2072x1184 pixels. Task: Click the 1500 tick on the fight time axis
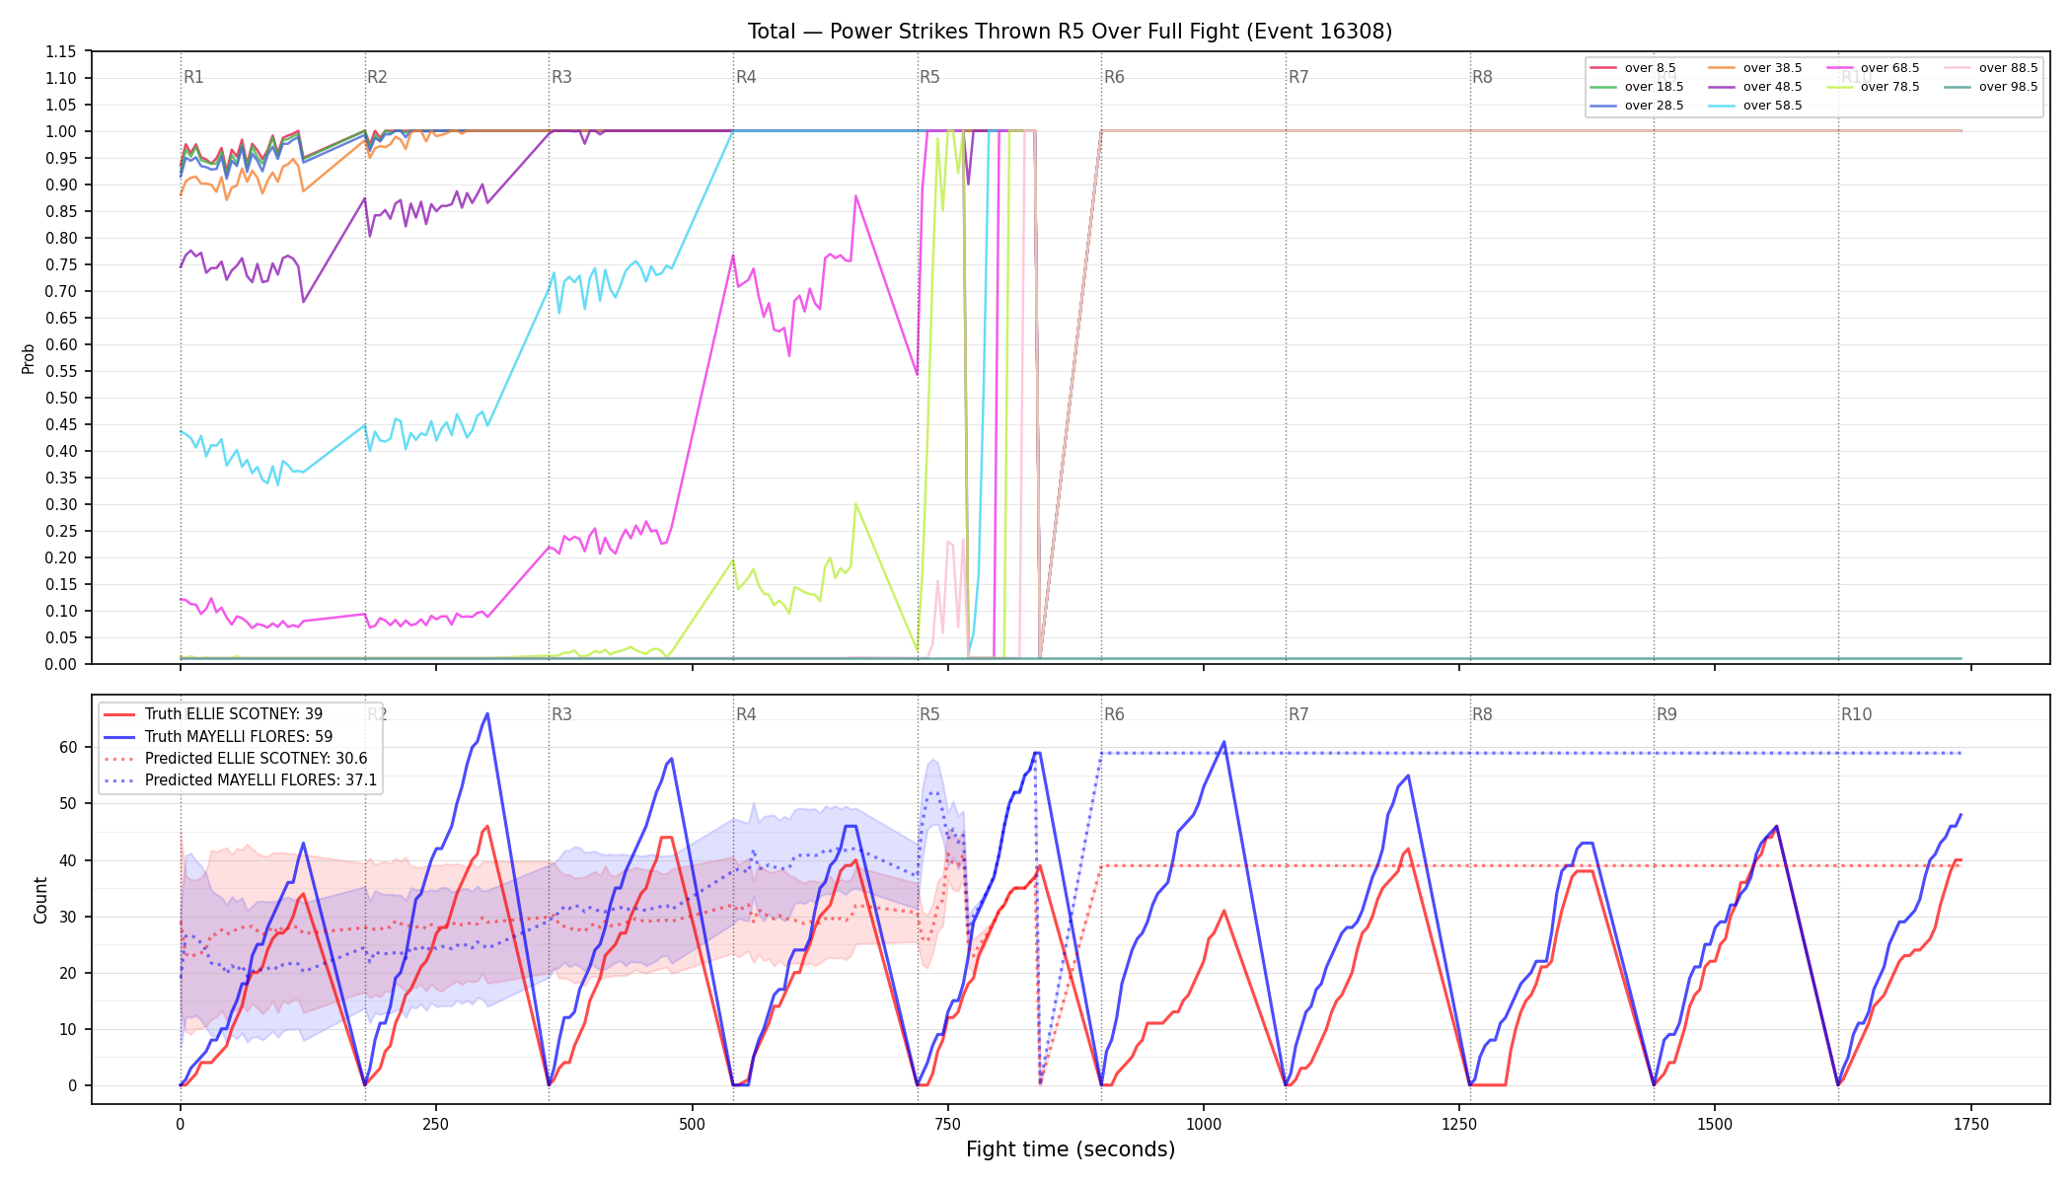click(1715, 1124)
